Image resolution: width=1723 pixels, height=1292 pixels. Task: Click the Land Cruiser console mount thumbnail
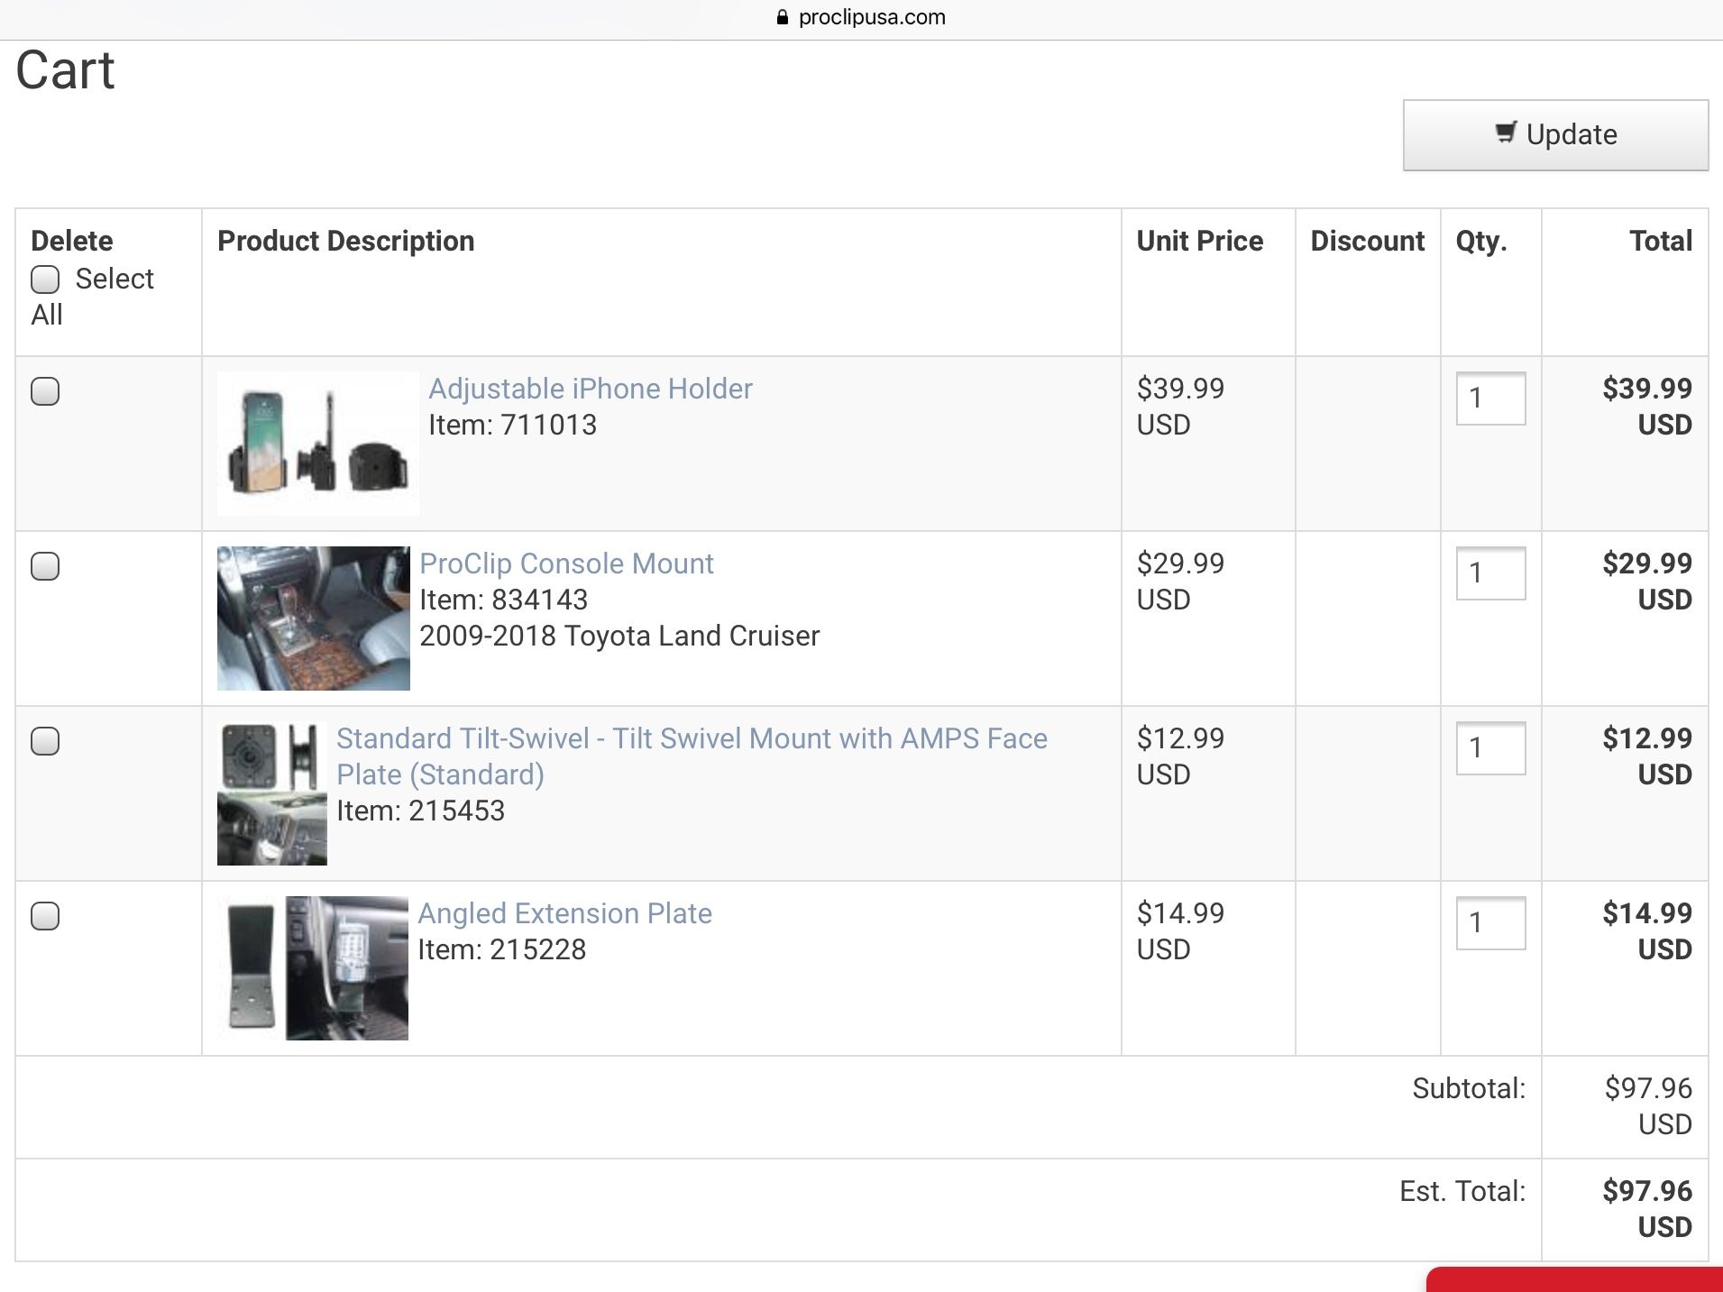(x=313, y=619)
